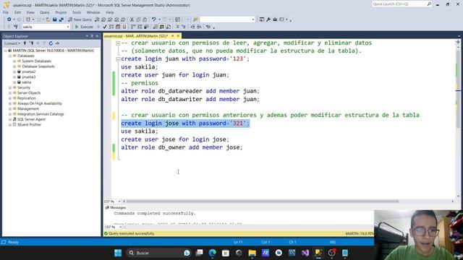Collapse the Databases node

point(9,56)
